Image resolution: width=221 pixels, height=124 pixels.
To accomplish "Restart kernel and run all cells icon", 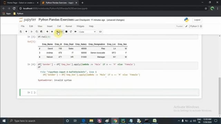I will [76, 32].
